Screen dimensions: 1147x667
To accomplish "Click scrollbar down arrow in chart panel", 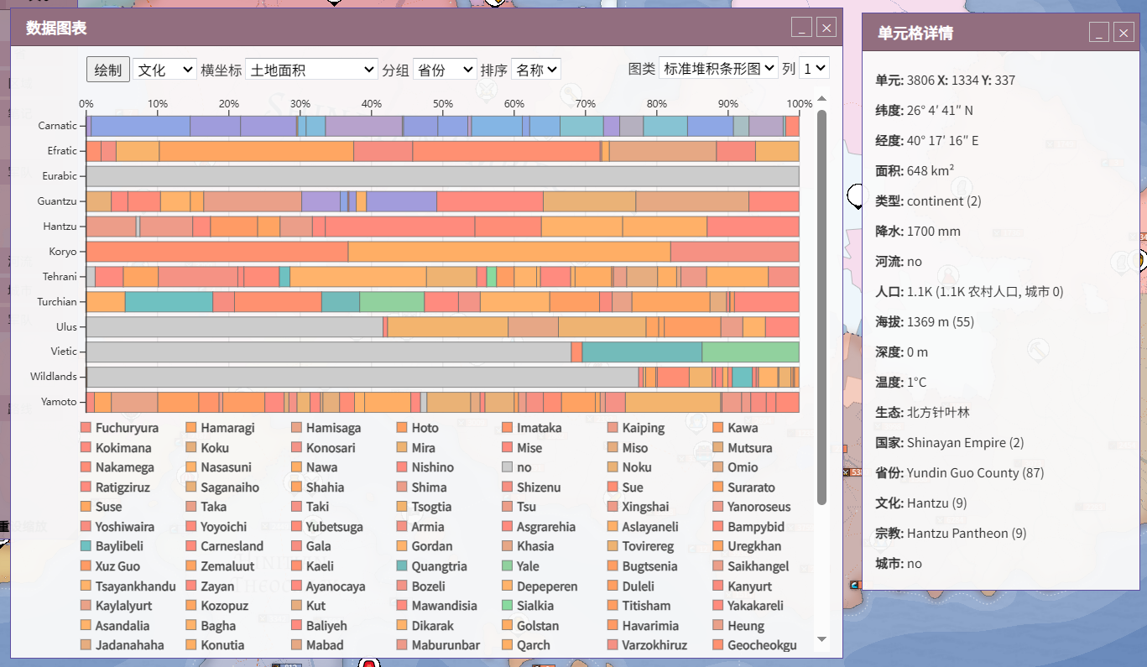I will coord(821,639).
